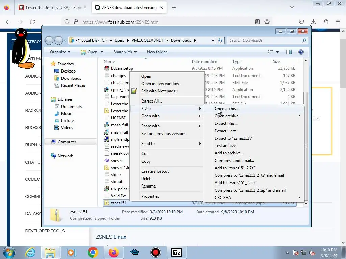This screenshot has height=259, width=346.
Task: Select Network in the navigation pane
Action: (65, 156)
